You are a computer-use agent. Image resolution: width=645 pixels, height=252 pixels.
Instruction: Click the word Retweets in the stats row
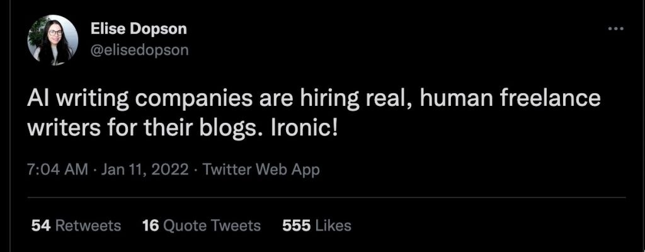coord(88,225)
